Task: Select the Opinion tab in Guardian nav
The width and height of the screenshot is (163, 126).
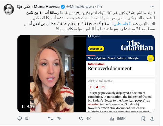Action: point(101,58)
